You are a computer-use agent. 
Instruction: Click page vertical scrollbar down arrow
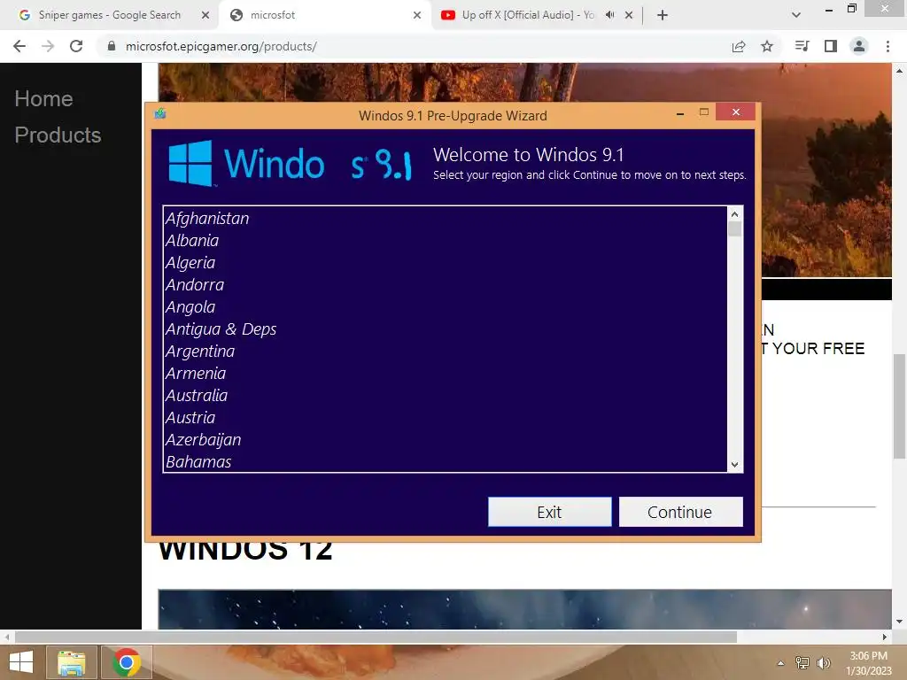(x=900, y=622)
